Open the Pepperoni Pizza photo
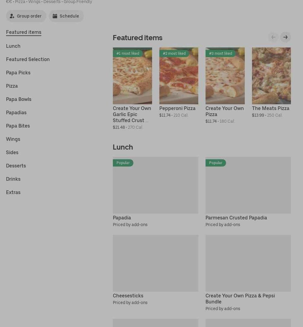Screen dimensions: 303x327 click(179, 76)
